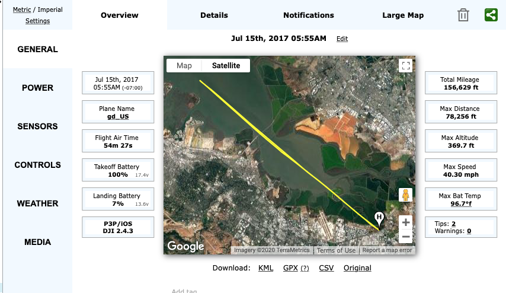
Task: Click the Total Mileage 156,629 ft box
Action: (461, 83)
